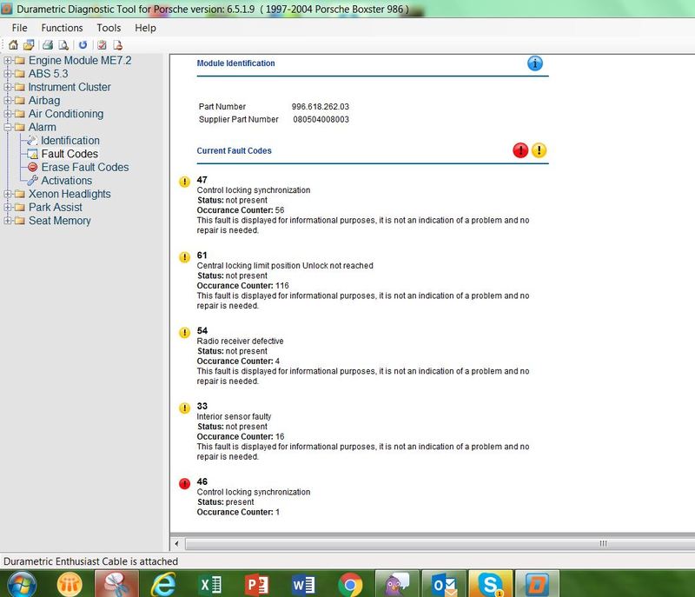Screen dimensions: 695x597
Task: Click the yellow warning icon beside Current Fault Codes
Action: (539, 150)
